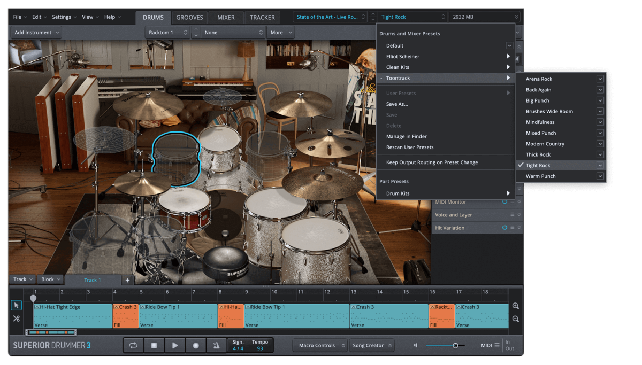Screen dimensions: 642x365
Task: Open the Settings menu
Action: click(64, 17)
